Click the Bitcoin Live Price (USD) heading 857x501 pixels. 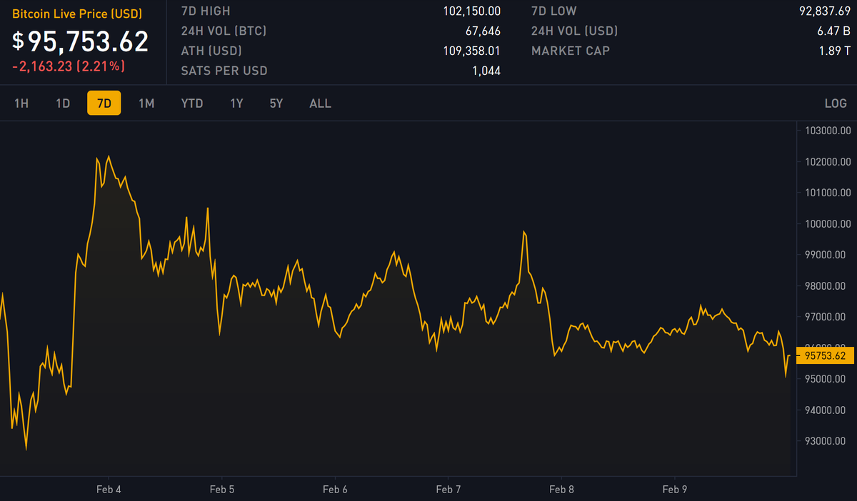77,14
